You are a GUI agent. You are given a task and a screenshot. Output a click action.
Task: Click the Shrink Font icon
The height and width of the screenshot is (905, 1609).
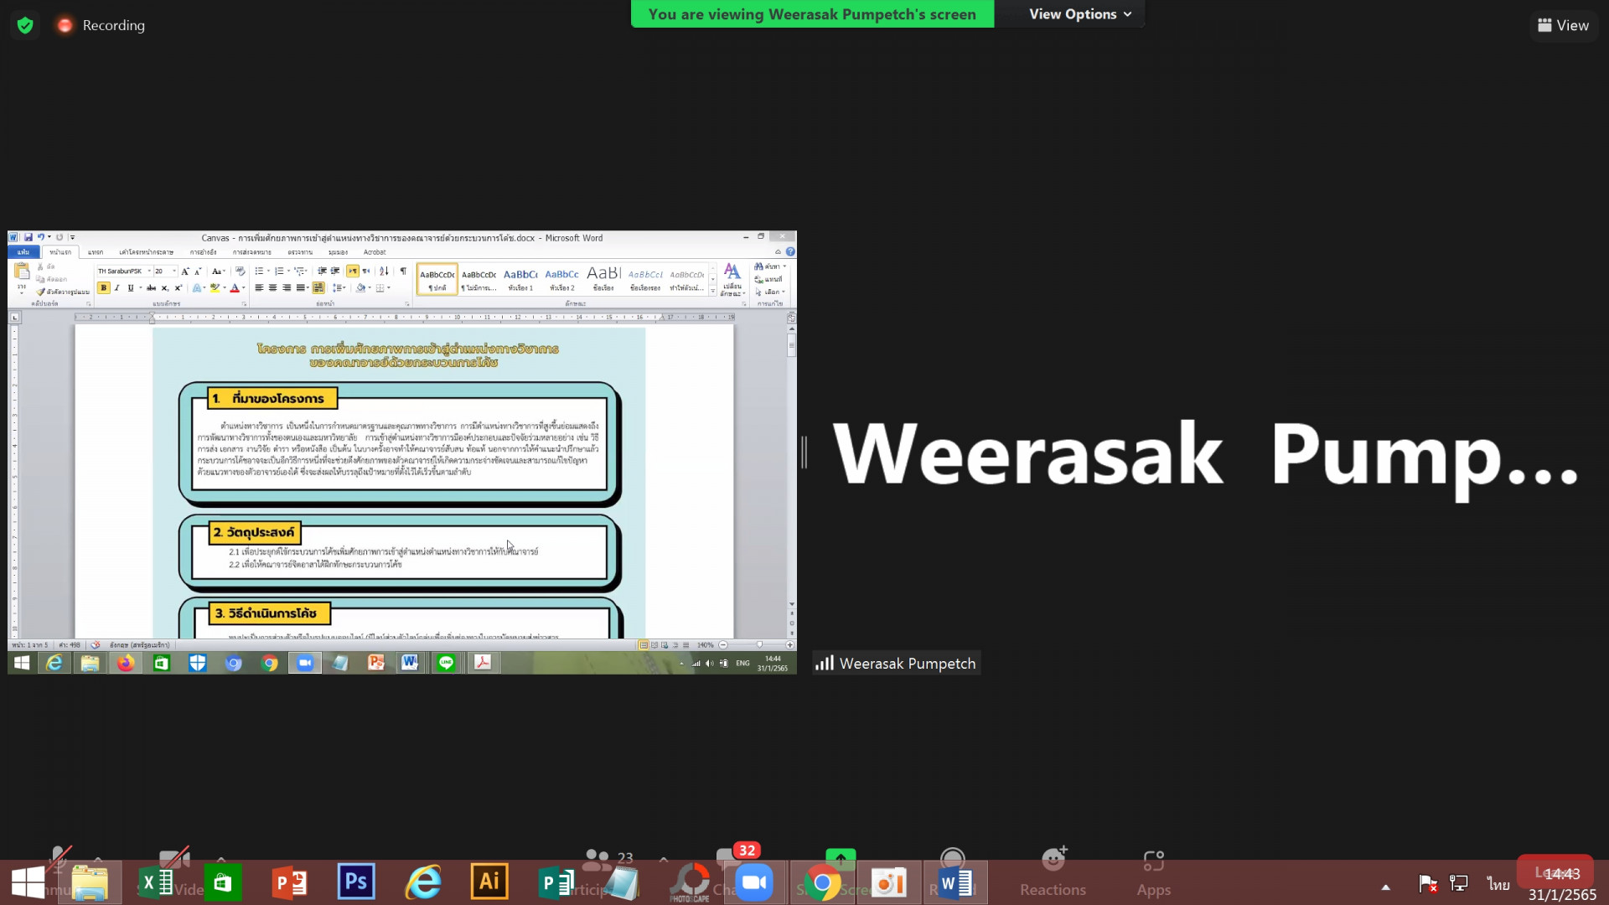[198, 271]
